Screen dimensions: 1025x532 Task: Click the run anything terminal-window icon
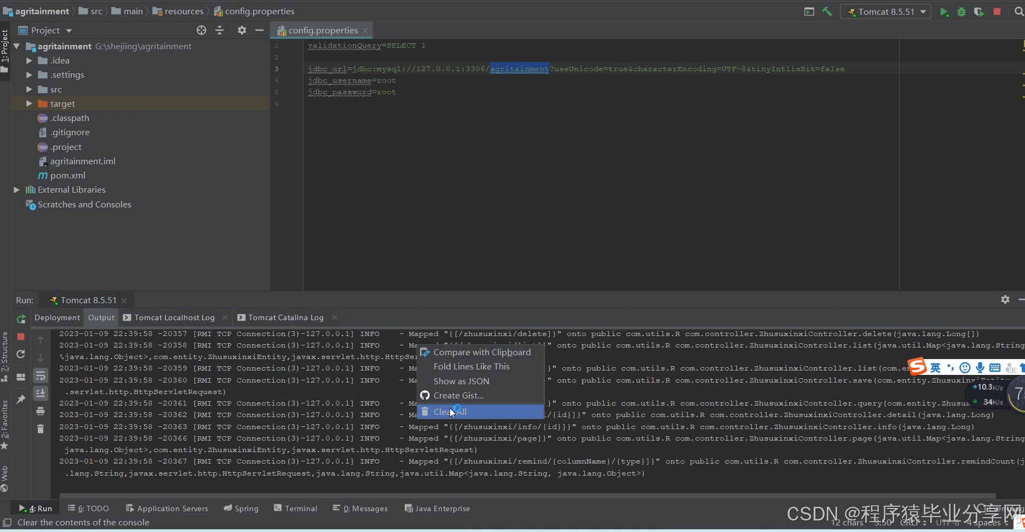(809, 11)
